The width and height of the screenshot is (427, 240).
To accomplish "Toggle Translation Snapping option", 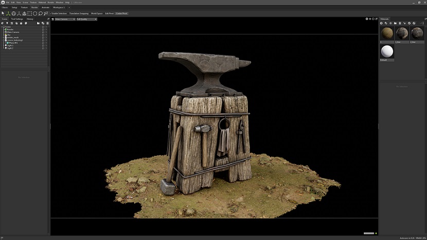I will point(79,13).
